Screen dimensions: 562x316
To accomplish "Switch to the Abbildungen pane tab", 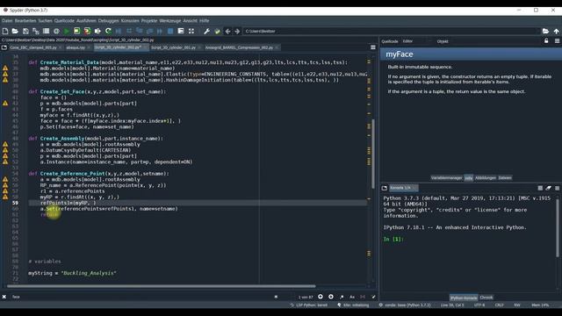I will [486, 177].
